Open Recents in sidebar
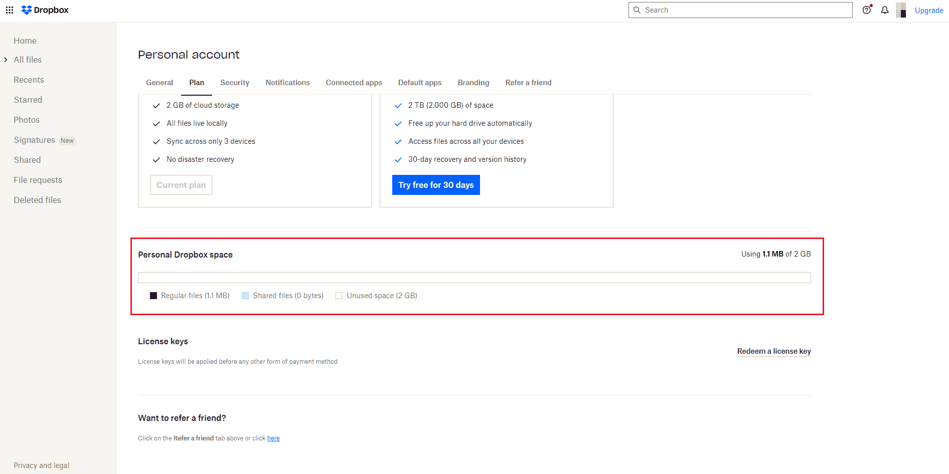Viewport: 949px width, 474px height. click(29, 80)
